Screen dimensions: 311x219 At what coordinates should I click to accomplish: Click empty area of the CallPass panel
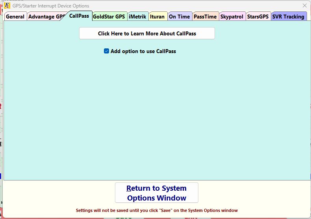pos(157,118)
